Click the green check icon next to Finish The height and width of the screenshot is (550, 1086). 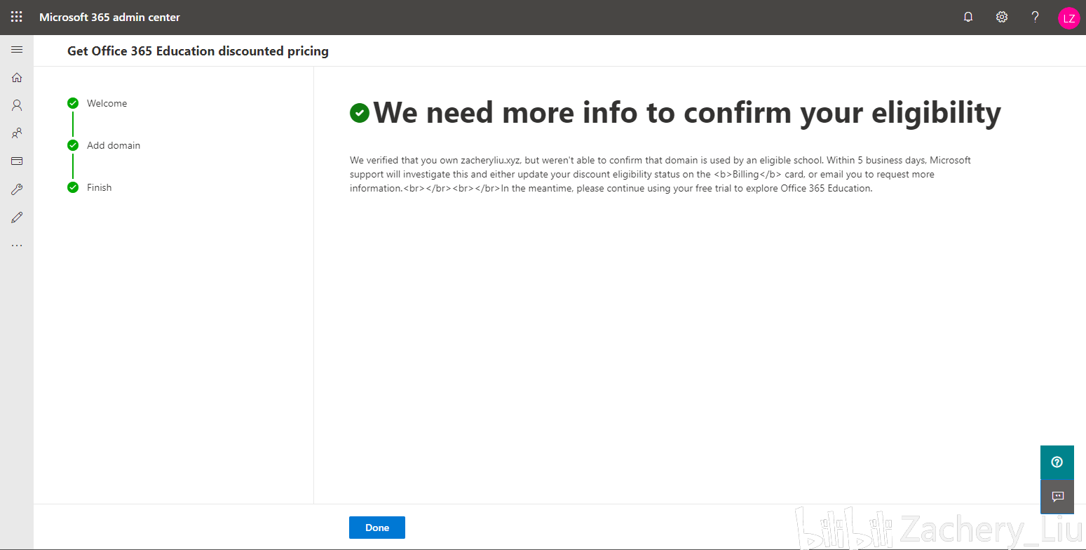(73, 187)
